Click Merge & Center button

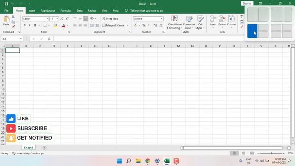(x=113, y=25)
